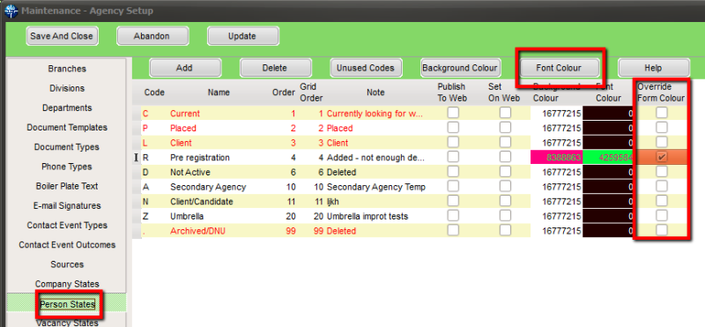
Task: Tick Set On Web for Client row
Action: [x=505, y=142]
